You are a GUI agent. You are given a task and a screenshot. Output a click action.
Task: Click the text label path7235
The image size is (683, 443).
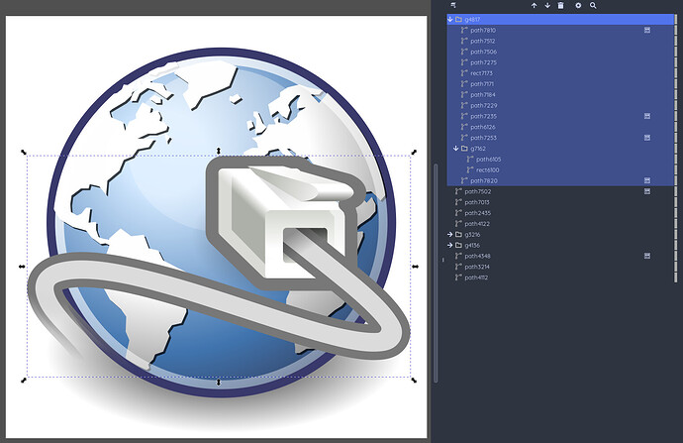pyautogui.click(x=483, y=116)
